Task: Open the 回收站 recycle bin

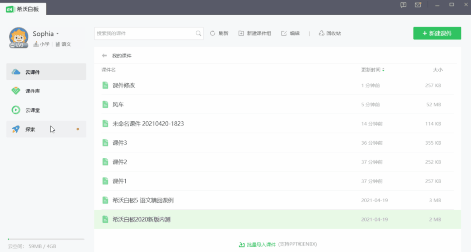Action: [x=330, y=34]
